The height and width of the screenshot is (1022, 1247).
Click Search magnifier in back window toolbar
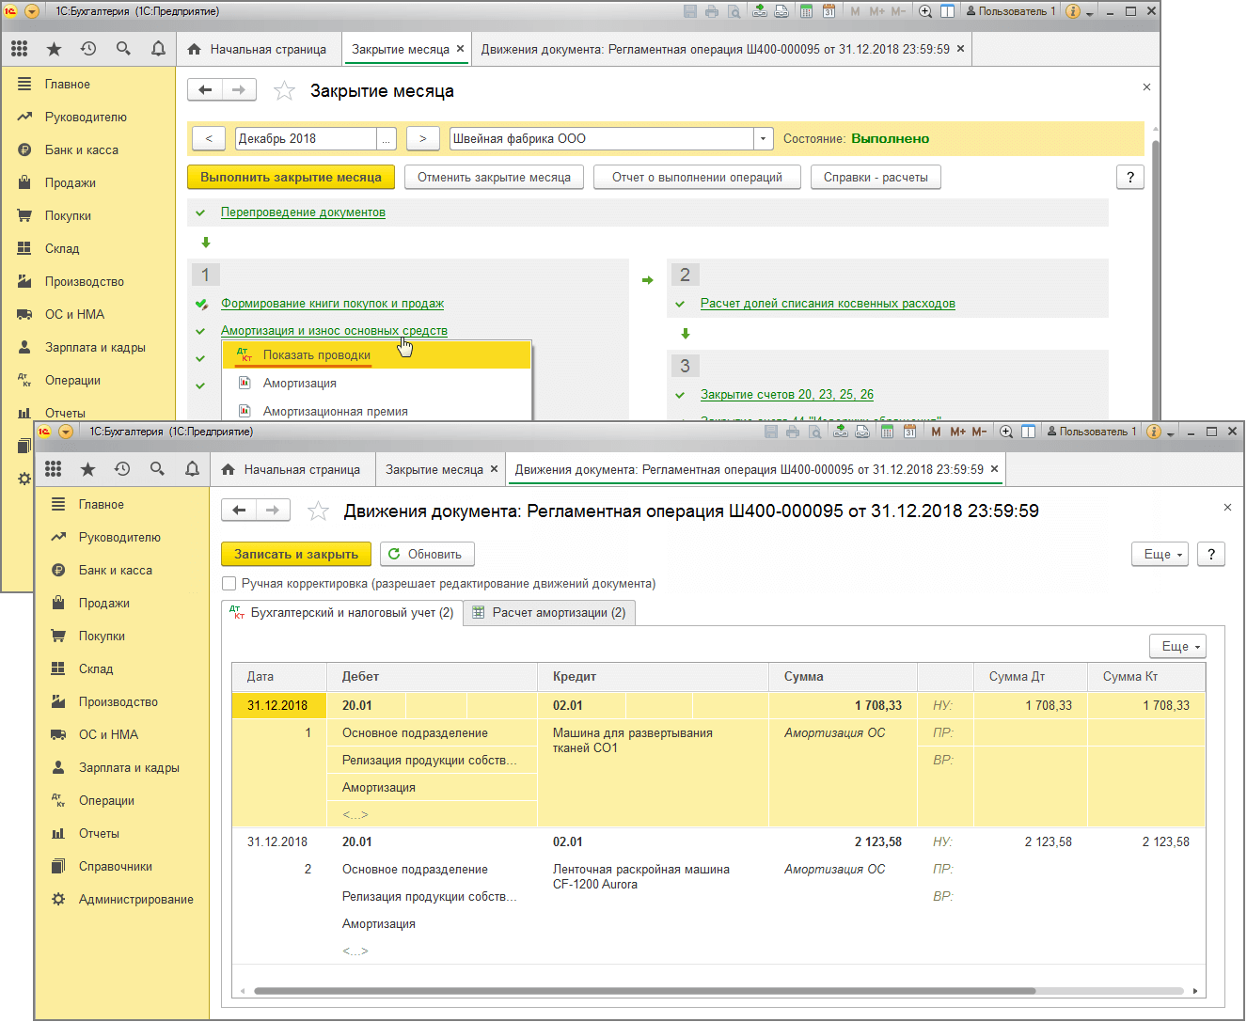pos(123,49)
